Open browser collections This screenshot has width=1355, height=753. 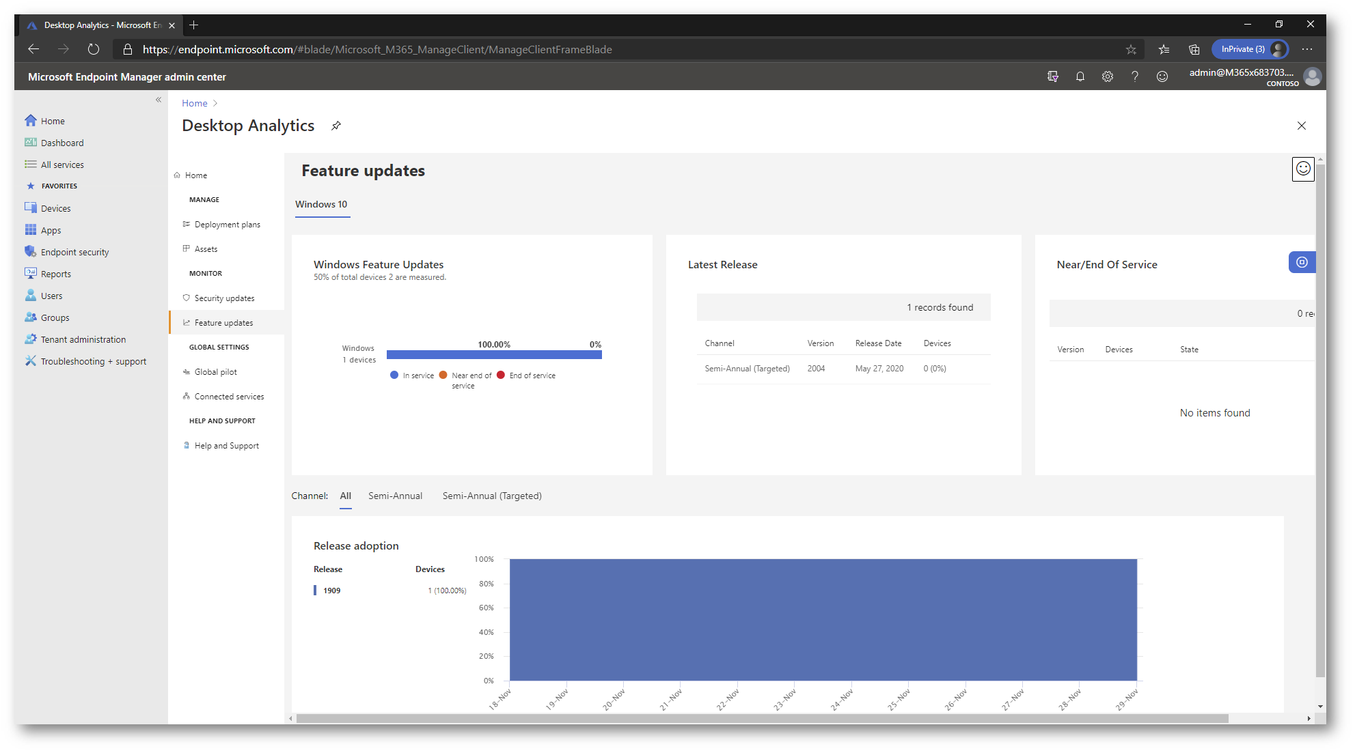click(x=1194, y=49)
